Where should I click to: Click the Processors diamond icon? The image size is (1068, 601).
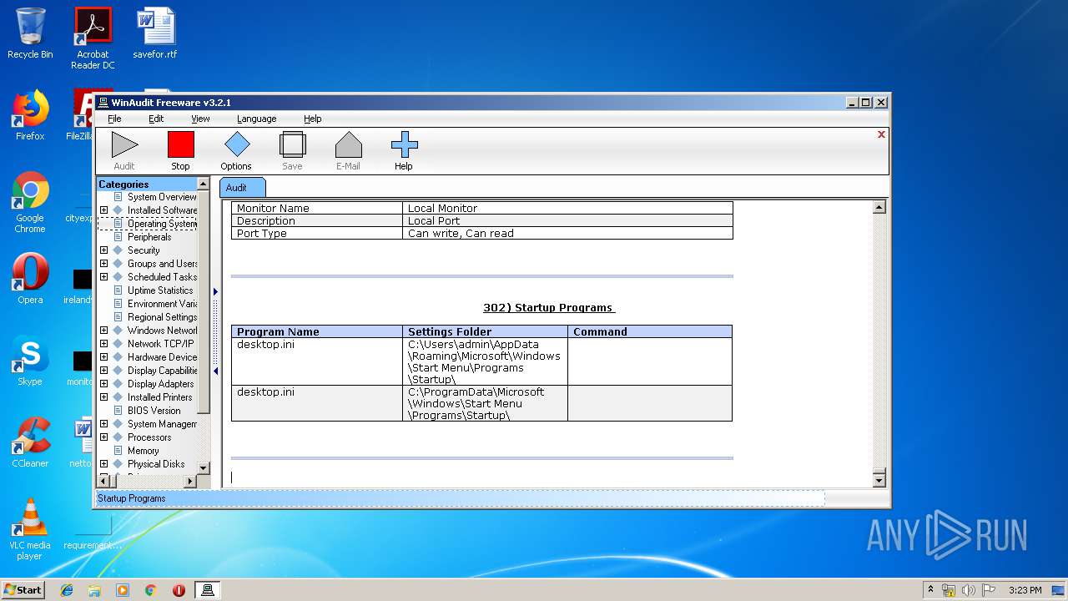118,437
